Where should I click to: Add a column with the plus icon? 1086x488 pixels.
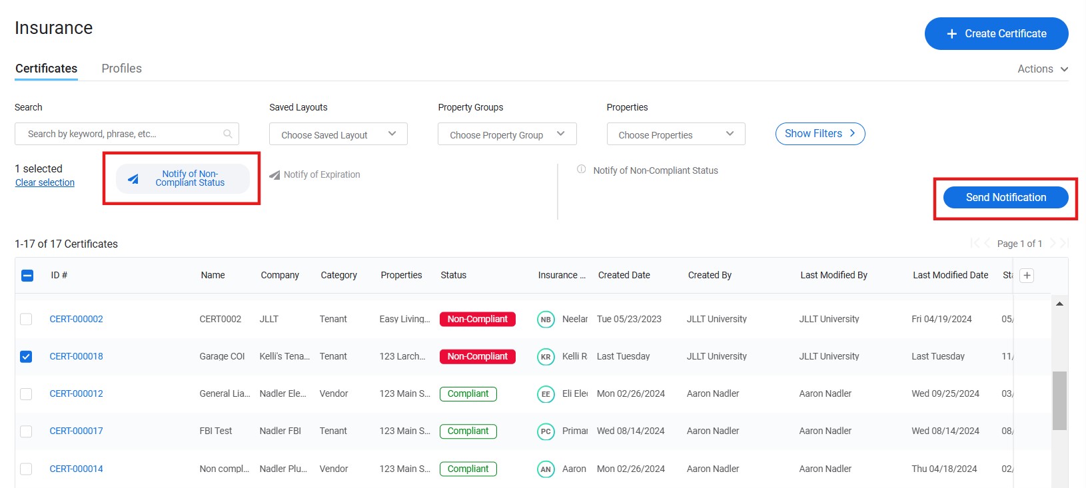[1027, 276]
